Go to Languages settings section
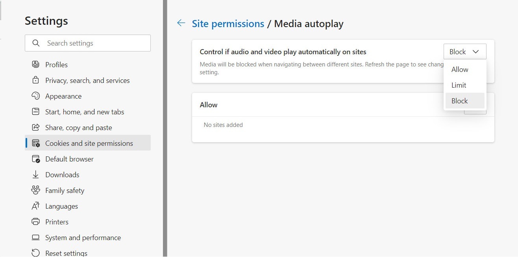Screen dimensions: 518x257 pyautogui.click(x=61, y=206)
